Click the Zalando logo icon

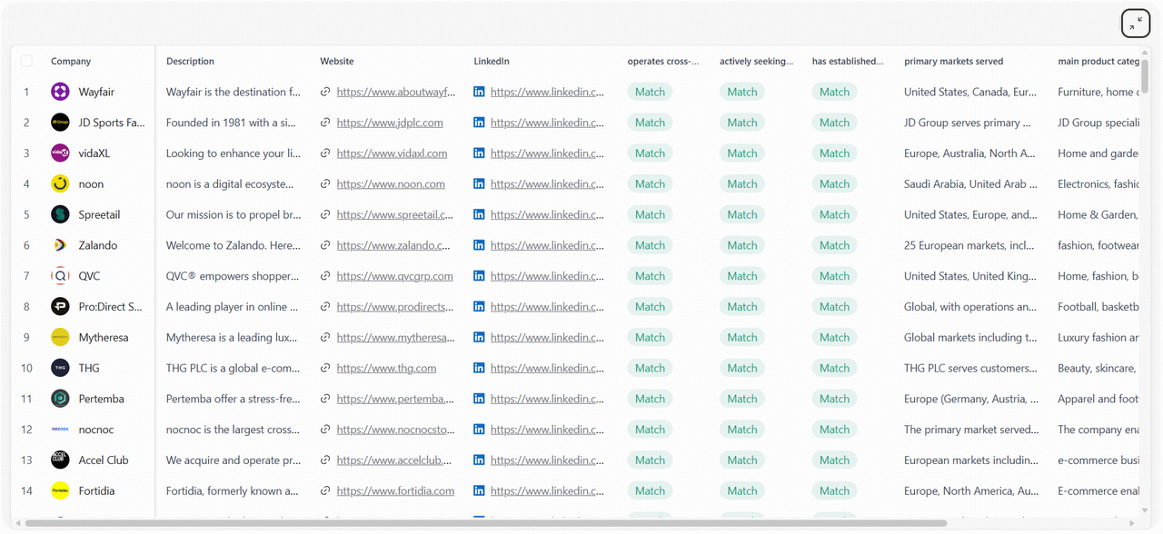point(60,245)
